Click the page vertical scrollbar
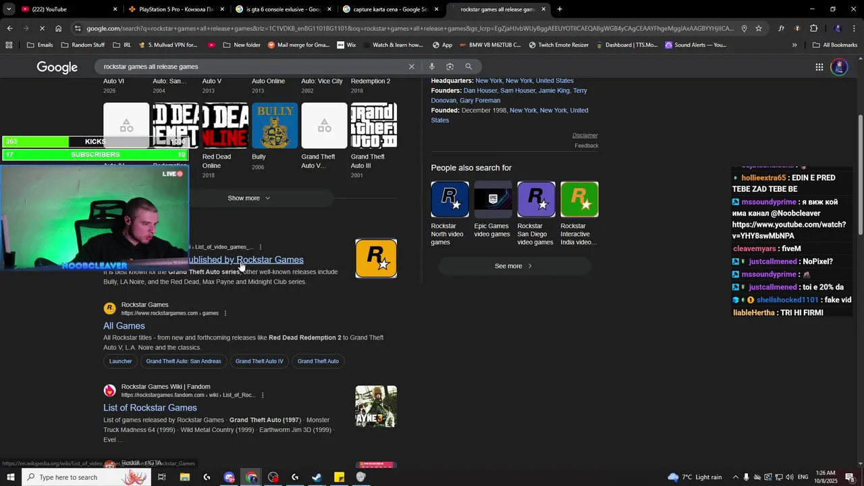The width and height of the screenshot is (864, 486). click(860, 175)
